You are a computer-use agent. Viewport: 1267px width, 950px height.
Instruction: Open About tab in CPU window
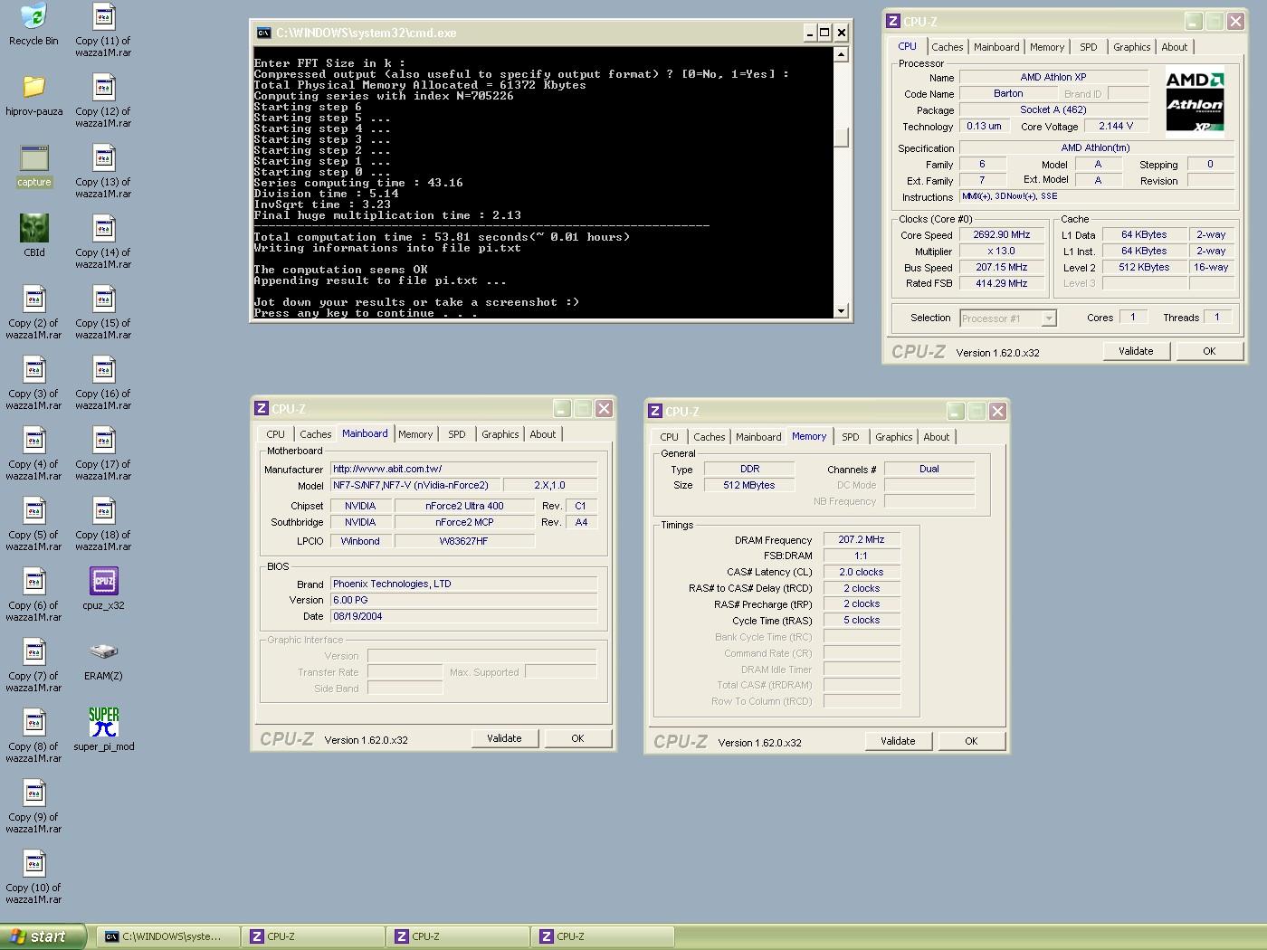1175,47
